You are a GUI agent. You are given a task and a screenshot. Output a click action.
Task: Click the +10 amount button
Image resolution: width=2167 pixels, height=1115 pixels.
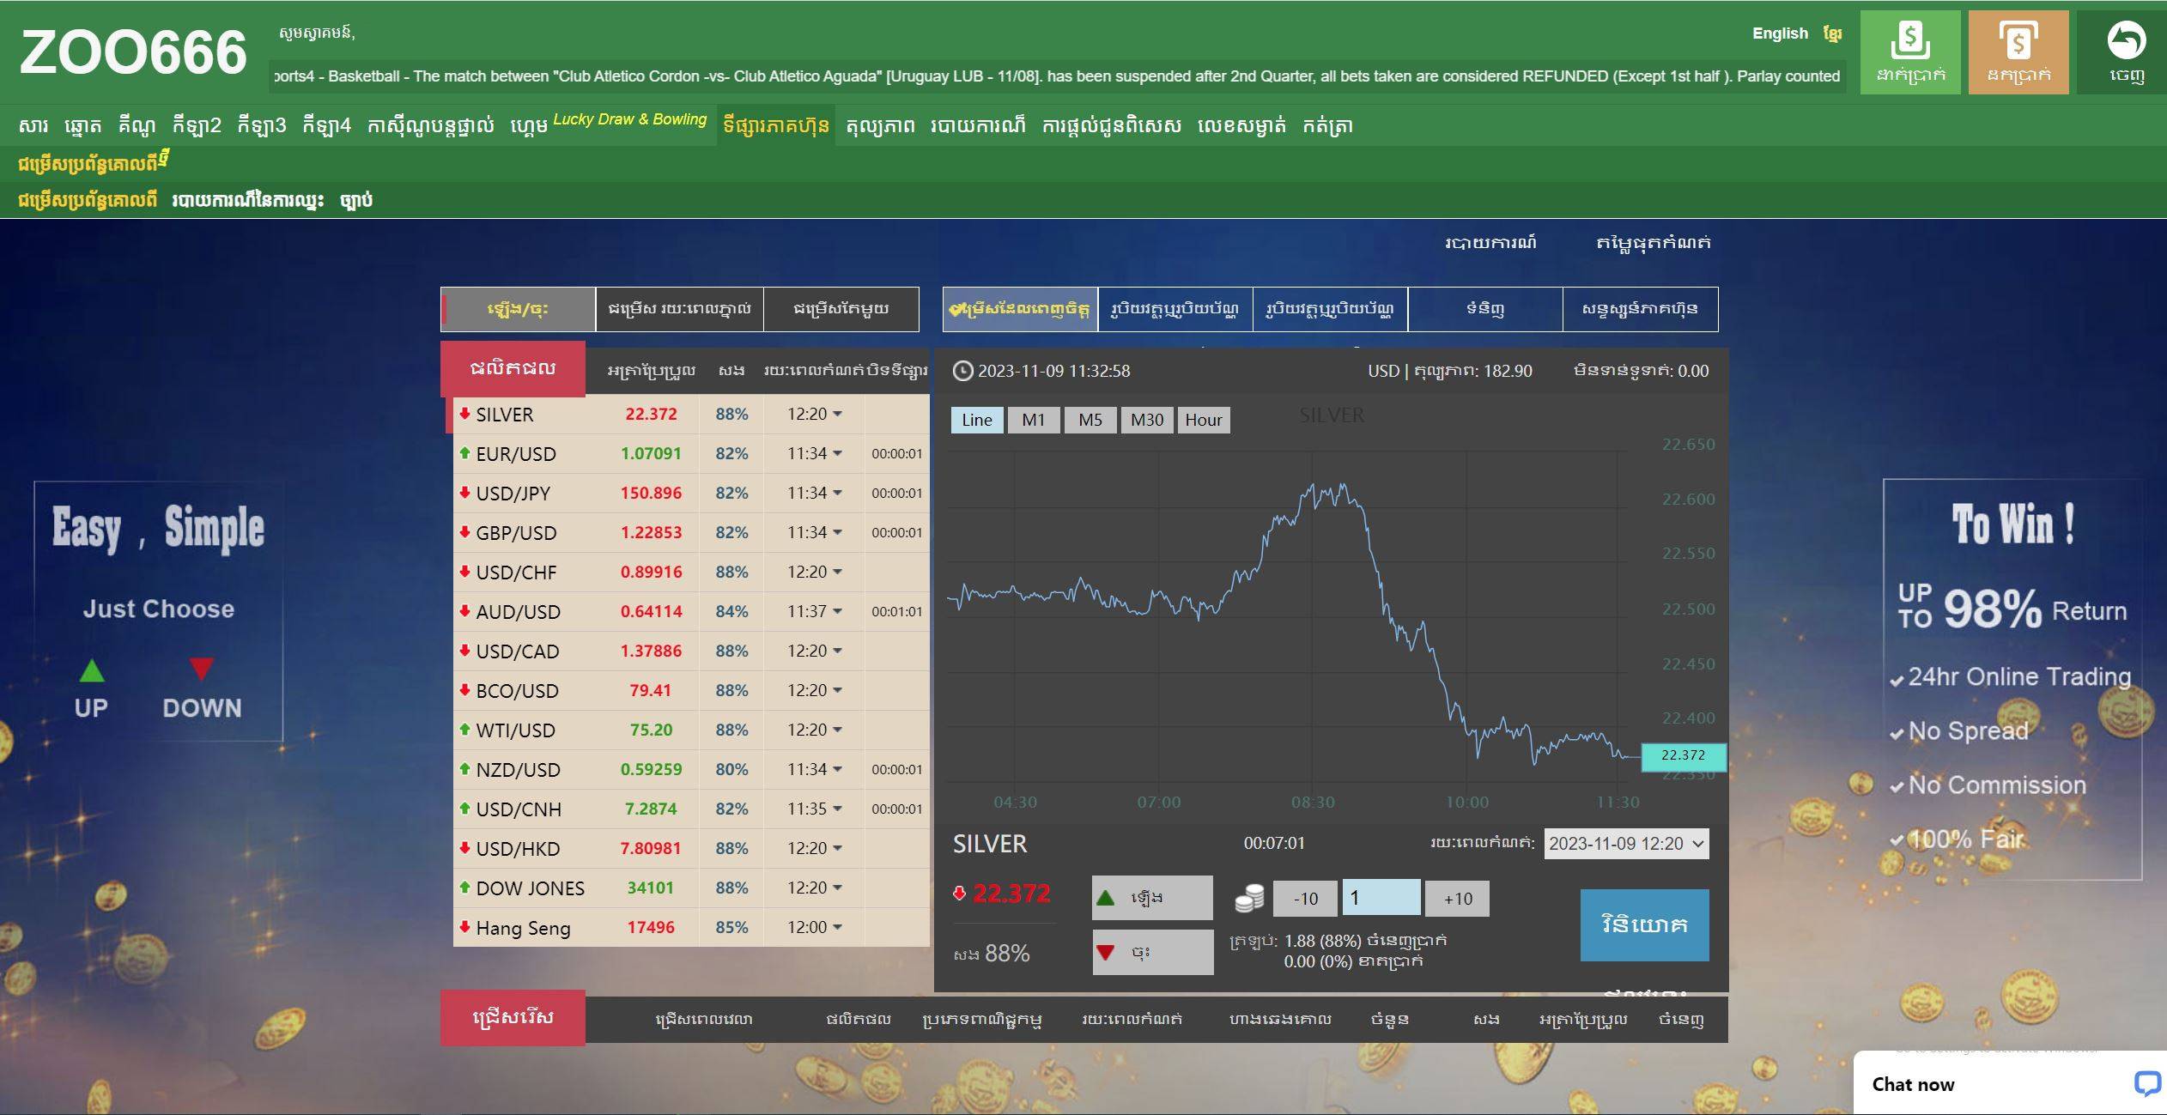tap(1457, 899)
